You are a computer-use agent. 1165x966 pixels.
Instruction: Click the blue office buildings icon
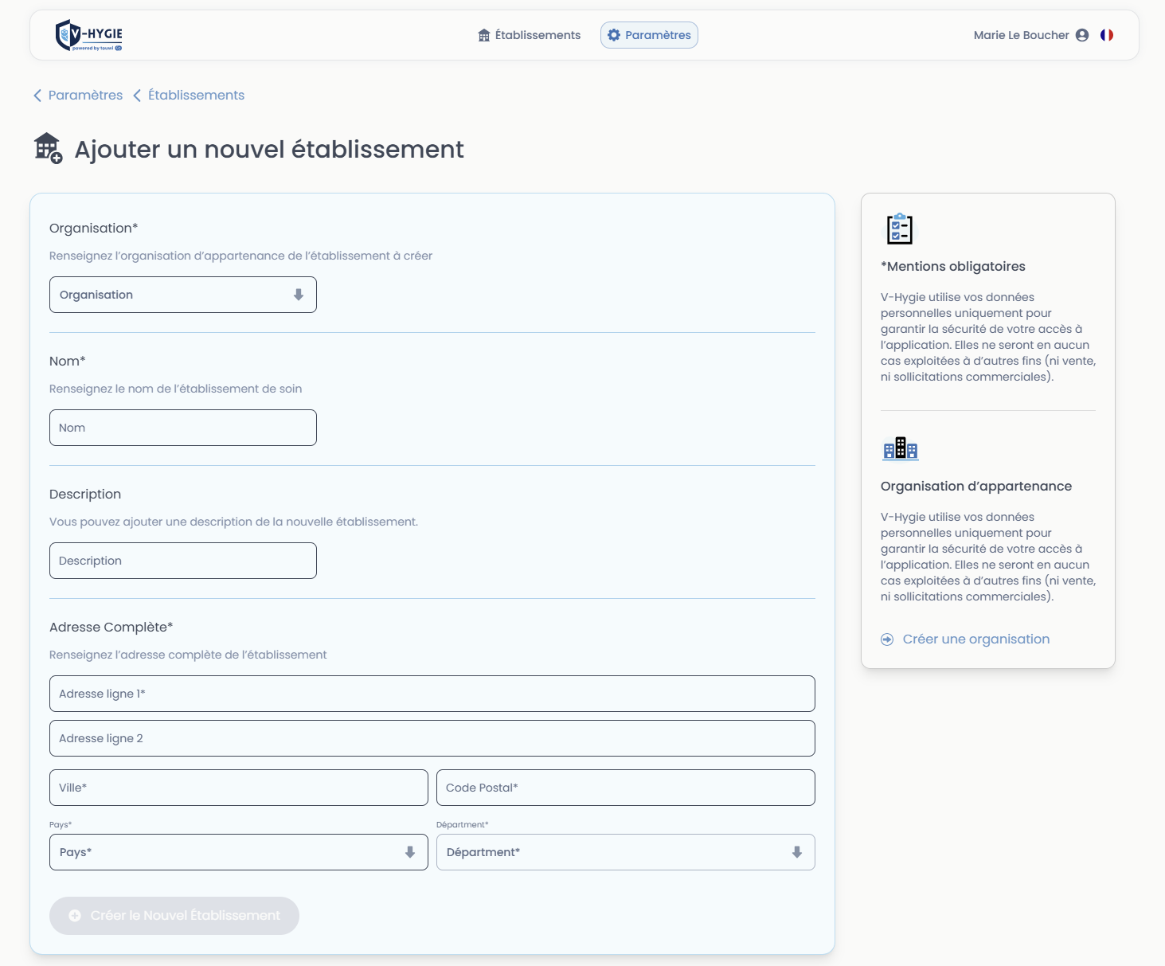tap(900, 448)
